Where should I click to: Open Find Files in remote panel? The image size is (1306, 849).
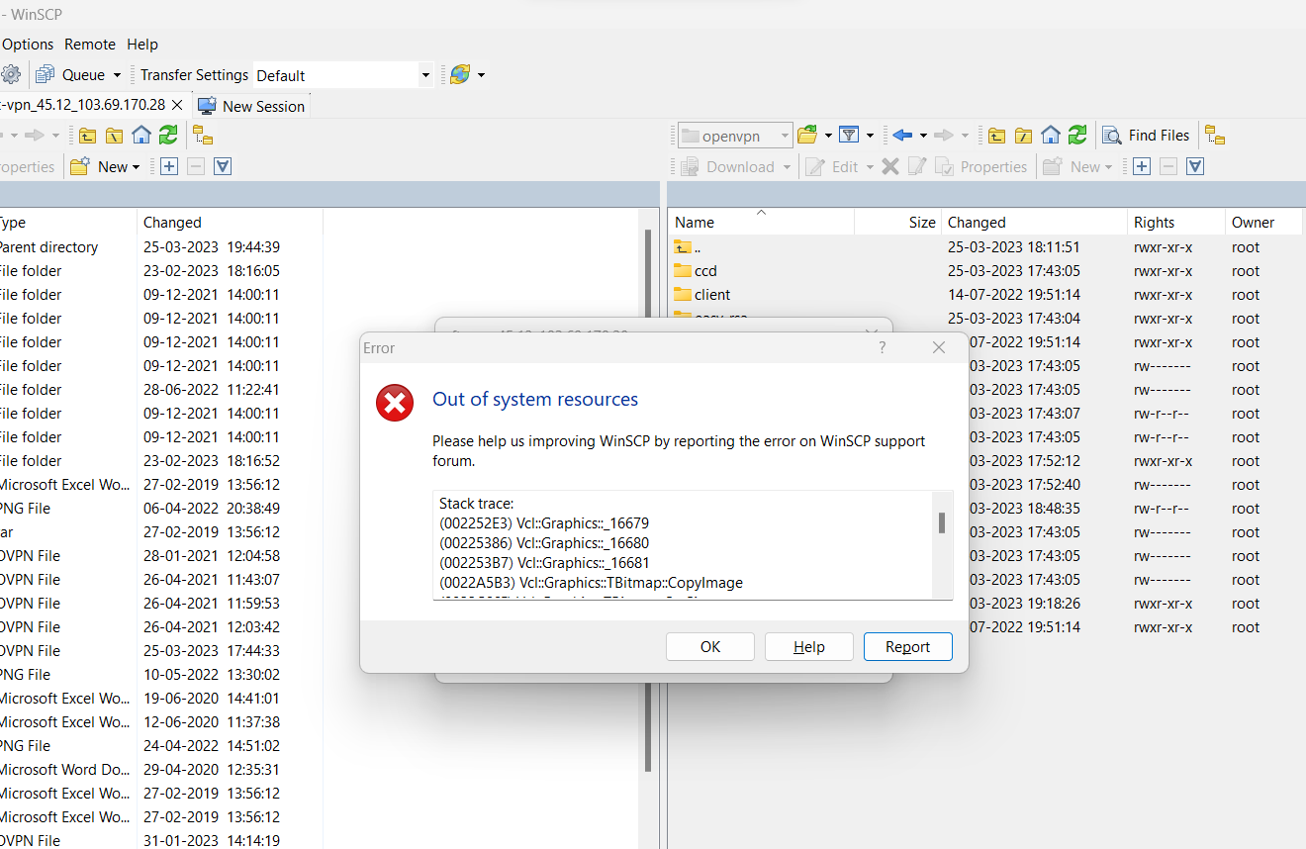pyautogui.click(x=1146, y=136)
